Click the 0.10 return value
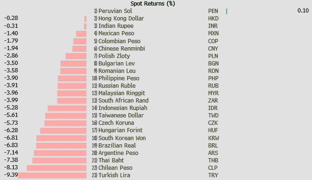This screenshot has width=312, height=180. pyautogui.click(x=303, y=11)
